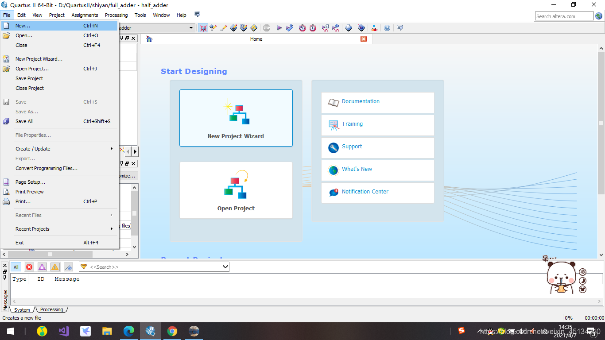605x340 pixels.
Task: Open Visual Studio from the taskbar
Action: click(64, 331)
